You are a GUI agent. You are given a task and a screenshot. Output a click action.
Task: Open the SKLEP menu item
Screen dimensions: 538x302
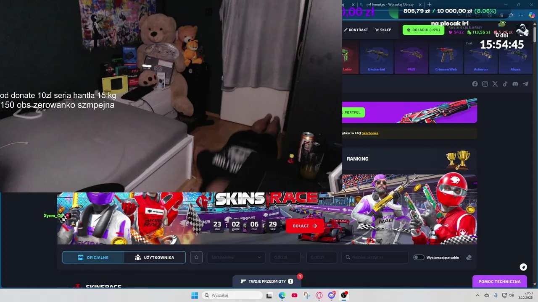pyautogui.click(x=383, y=30)
